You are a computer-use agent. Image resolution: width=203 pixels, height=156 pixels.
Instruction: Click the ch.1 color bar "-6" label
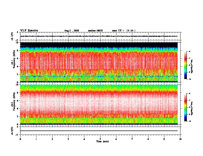189,51
